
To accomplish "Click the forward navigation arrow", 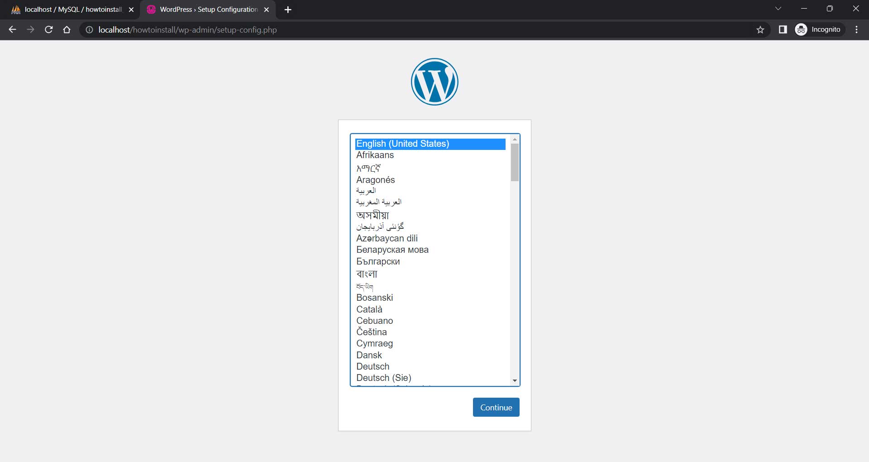I will [30, 29].
